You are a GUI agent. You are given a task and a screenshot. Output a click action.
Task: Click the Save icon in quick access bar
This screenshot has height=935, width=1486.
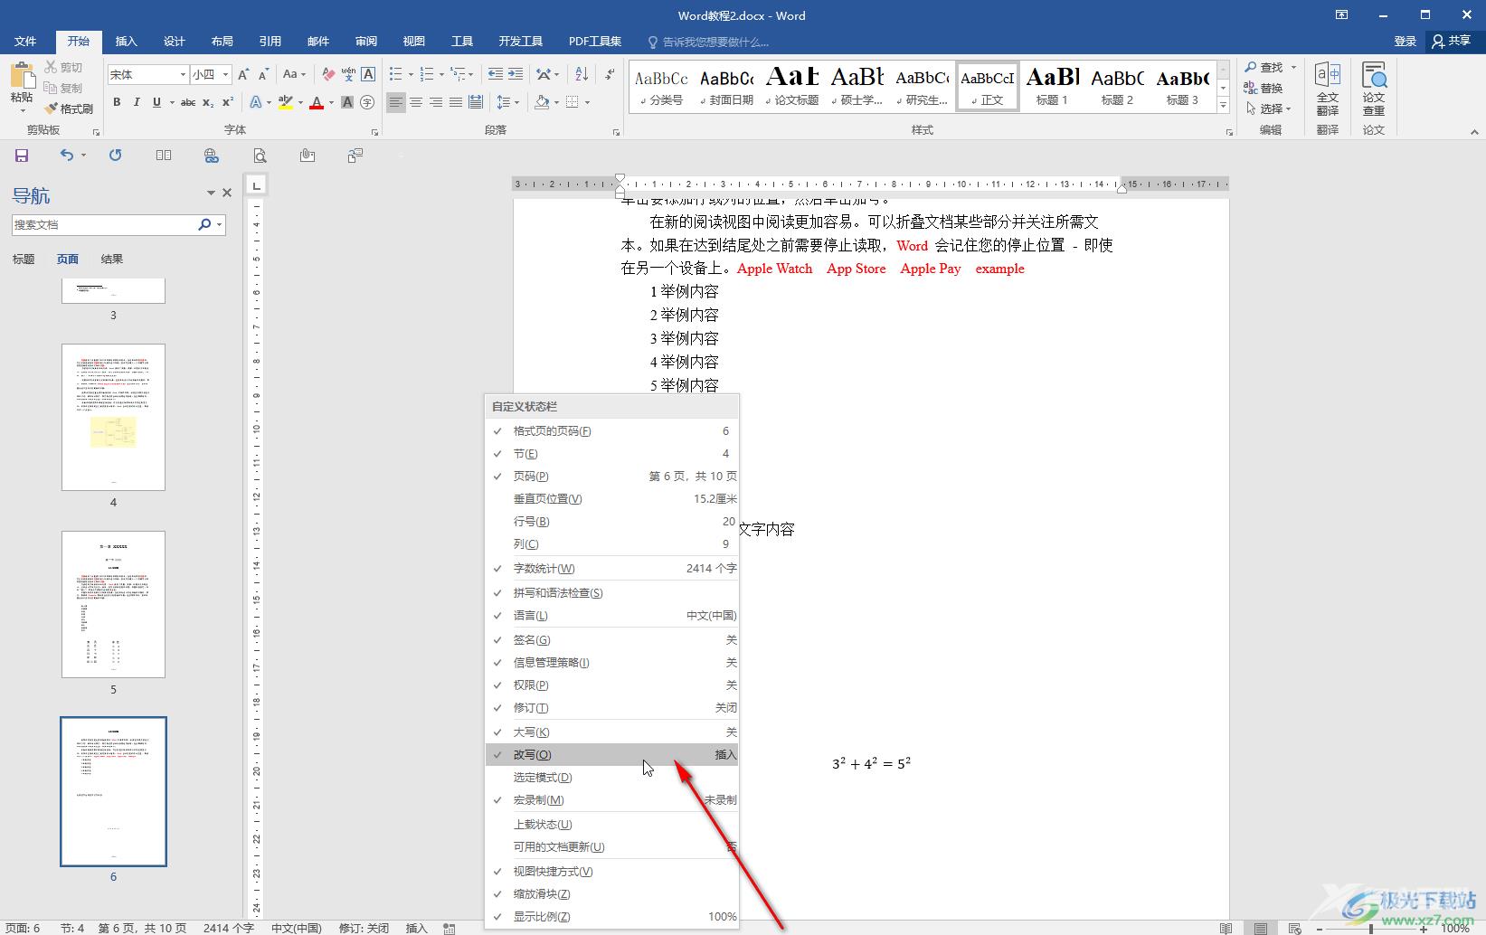pyautogui.click(x=22, y=156)
